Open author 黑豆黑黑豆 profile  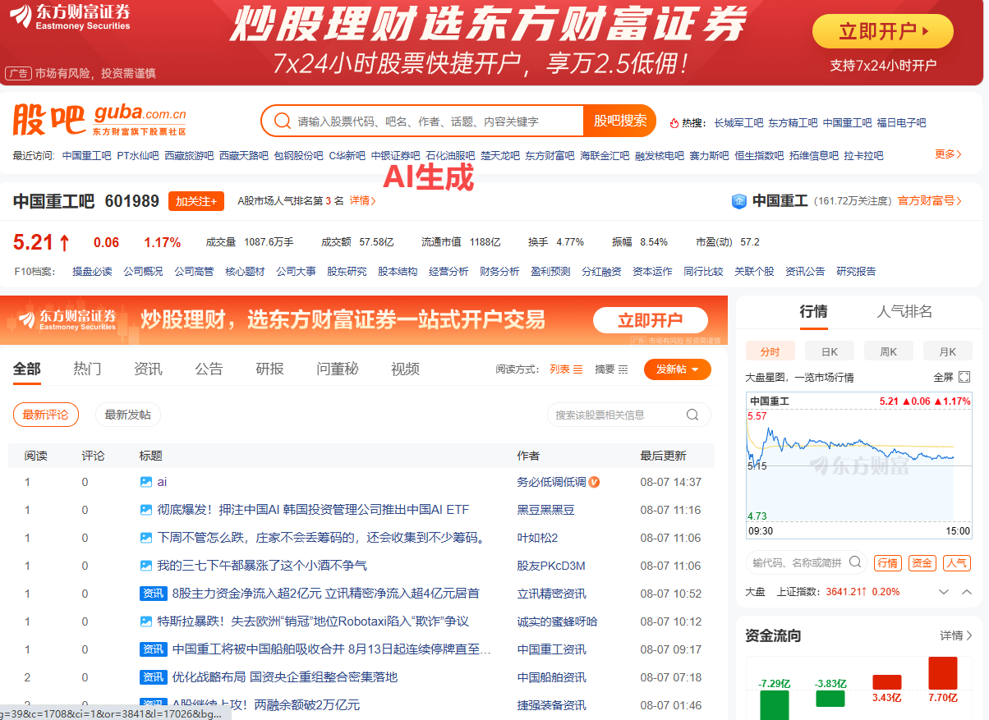(545, 510)
